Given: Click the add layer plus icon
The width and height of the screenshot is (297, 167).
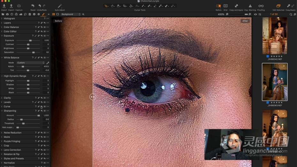Looking at the screenshot, I should point(83,14).
